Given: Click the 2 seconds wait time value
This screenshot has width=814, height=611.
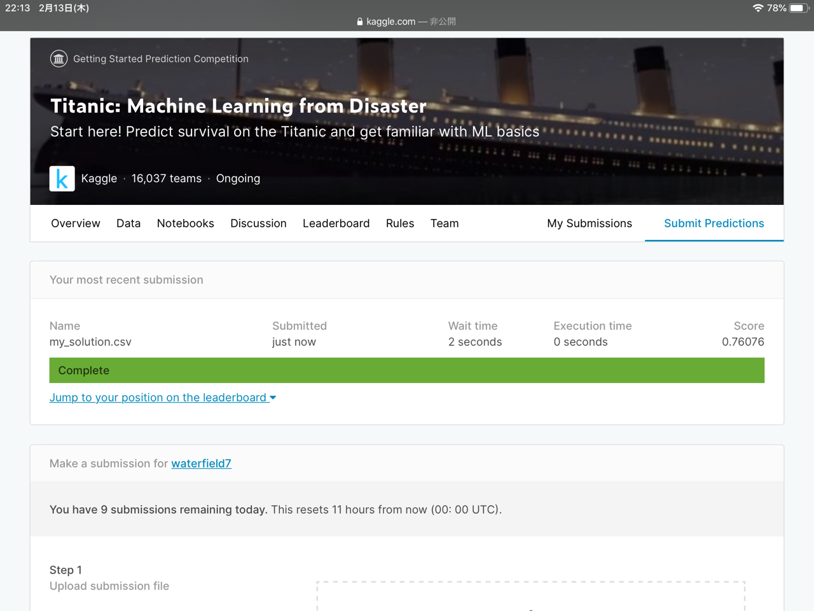Looking at the screenshot, I should pyautogui.click(x=475, y=342).
